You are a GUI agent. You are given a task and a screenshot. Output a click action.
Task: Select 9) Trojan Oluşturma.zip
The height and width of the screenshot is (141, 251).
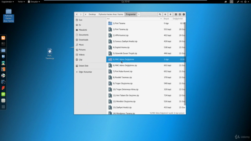pos(146,83)
